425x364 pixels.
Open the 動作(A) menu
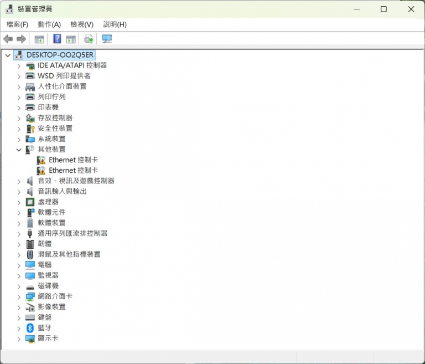pyautogui.click(x=49, y=24)
